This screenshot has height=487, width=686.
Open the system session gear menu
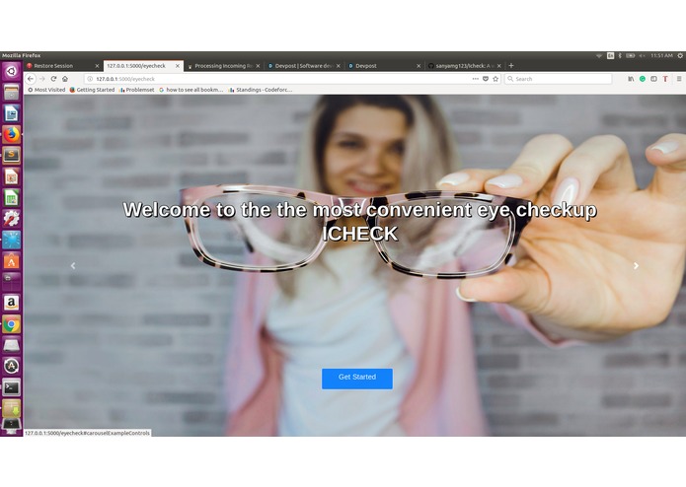680,55
